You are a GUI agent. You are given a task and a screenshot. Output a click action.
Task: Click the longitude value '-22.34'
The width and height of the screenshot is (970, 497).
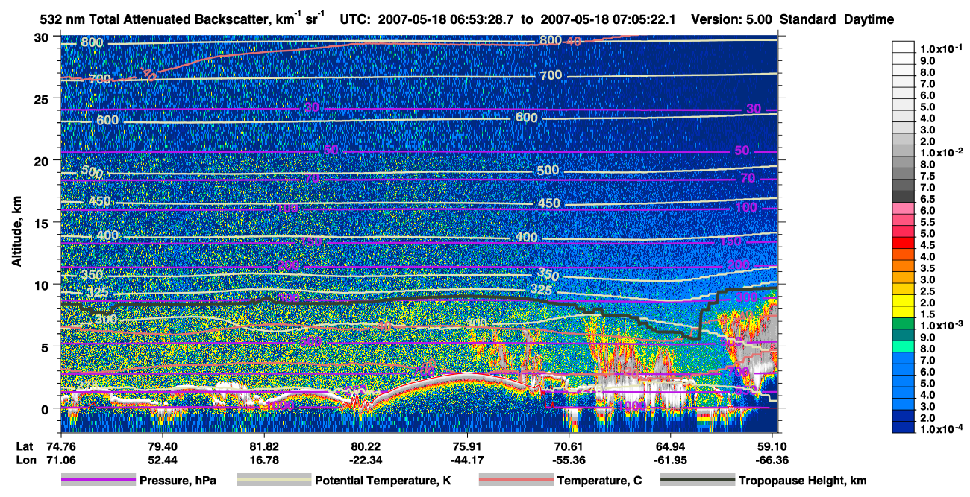tap(365, 460)
